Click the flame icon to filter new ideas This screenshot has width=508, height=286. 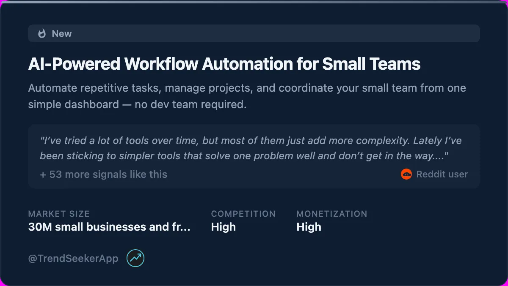tap(42, 33)
